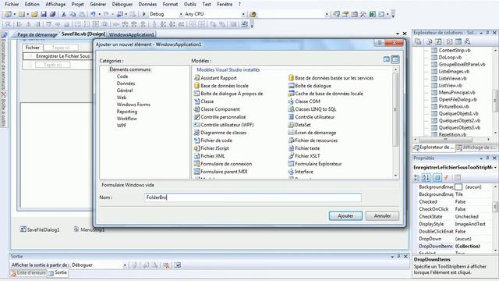Viewport: 499px width, 281px height.
Task: Select SaveFileDialog1 component in tray
Action: pos(40,229)
